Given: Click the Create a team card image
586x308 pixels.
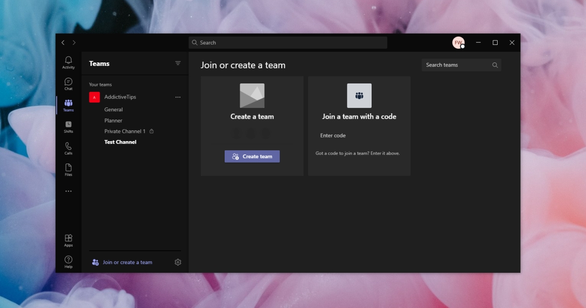Looking at the screenshot, I should pos(252,96).
